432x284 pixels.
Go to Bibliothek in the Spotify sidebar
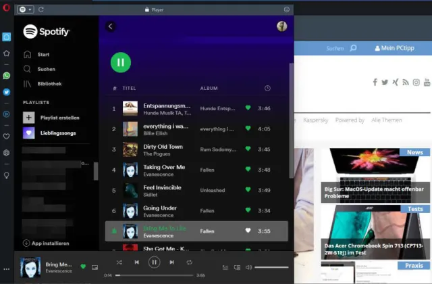coord(49,84)
